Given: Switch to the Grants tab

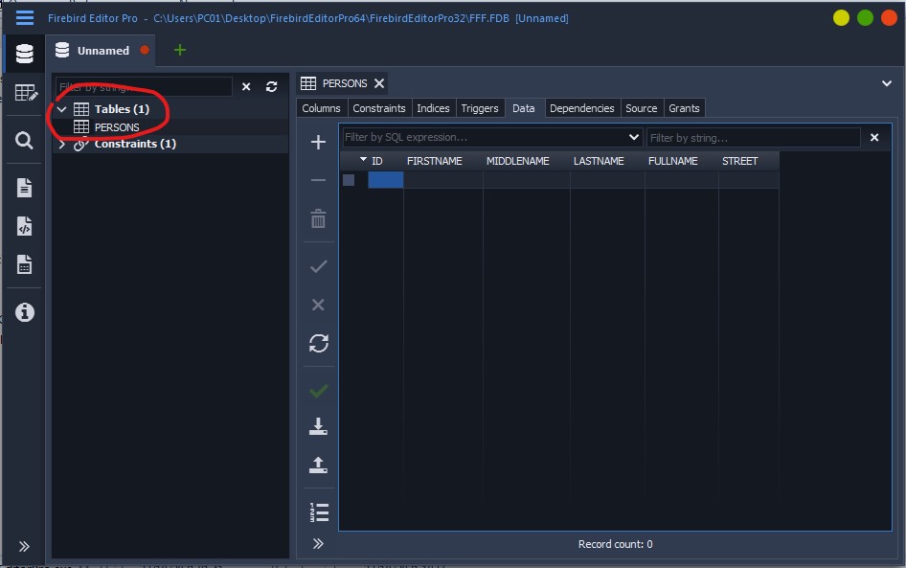Looking at the screenshot, I should click(684, 108).
